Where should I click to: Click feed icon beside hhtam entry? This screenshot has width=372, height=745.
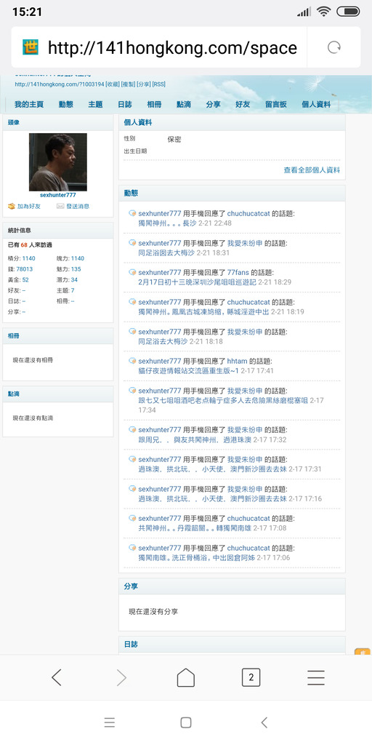tap(132, 361)
